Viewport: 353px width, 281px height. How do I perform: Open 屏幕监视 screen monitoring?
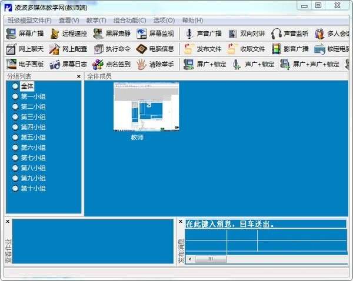(x=155, y=34)
